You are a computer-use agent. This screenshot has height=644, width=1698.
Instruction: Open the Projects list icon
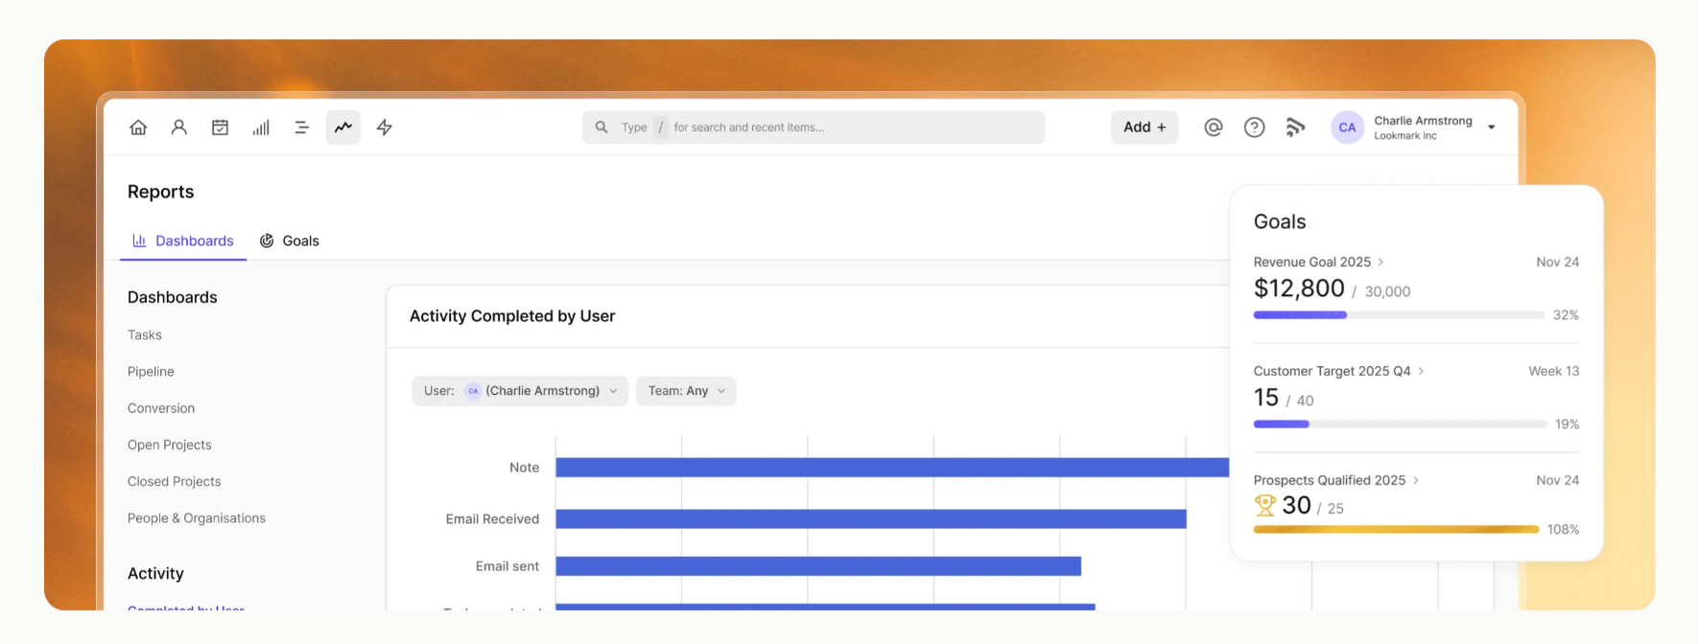(301, 127)
